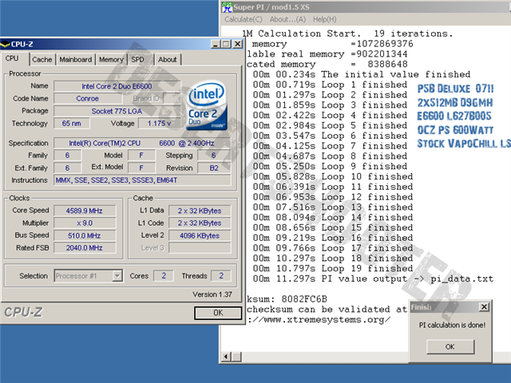This screenshot has width=511, height=383.
Task: Click the Super PI title bar icon
Action: click(227, 6)
